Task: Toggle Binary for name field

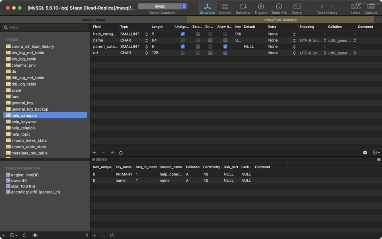Action: point(210,40)
